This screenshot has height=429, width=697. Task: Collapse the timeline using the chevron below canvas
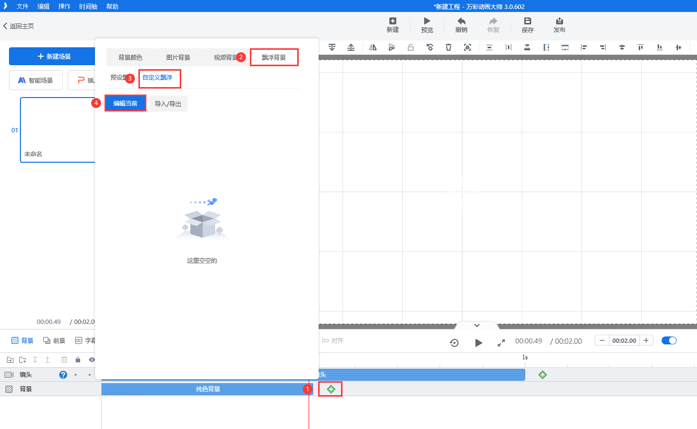[x=476, y=325]
